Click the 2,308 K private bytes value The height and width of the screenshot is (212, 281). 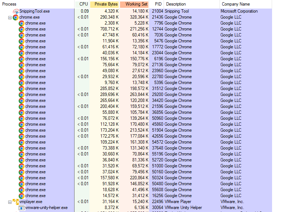click(112, 23)
